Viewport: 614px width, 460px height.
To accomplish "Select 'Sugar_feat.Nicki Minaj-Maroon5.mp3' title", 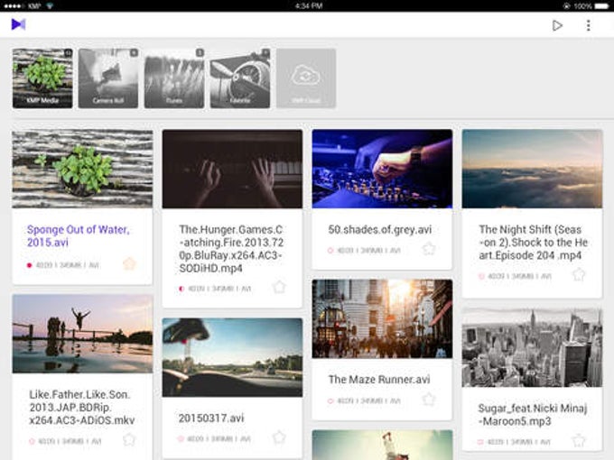I will pos(532,415).
